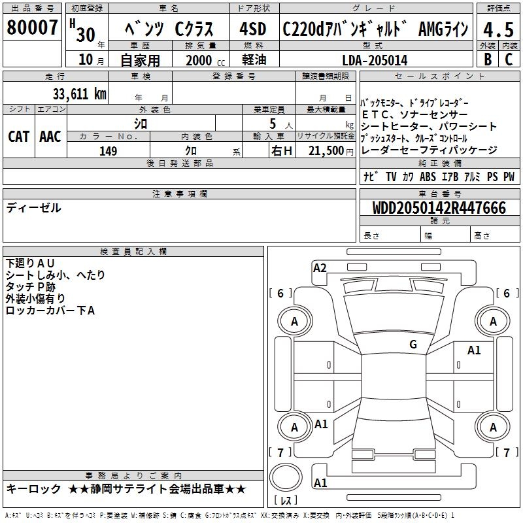This screenshot has width=523, height=523.
Task: Click the 純正装備 header
Action: coord(439,163)
